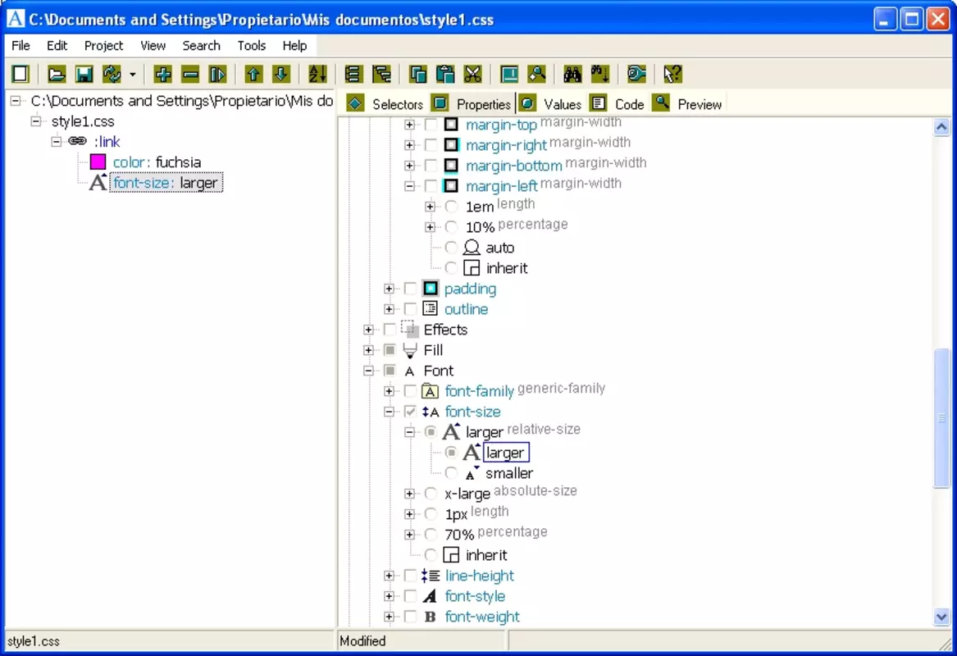Click the move up arrow icon
This screenshot has height=656, width=957.
click(x=253, y=74)
